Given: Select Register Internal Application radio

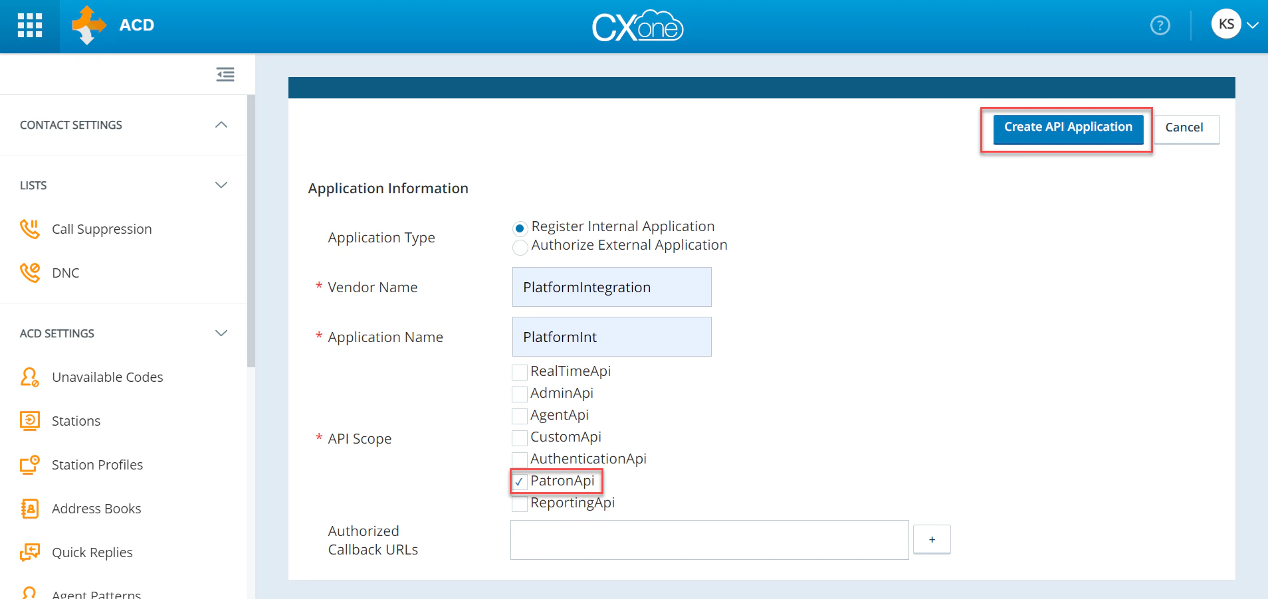Looking at the screenshot, I should [x=520, y=228].
